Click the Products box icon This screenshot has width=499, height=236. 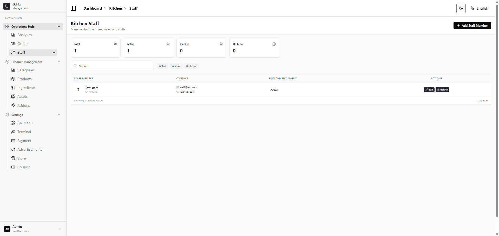coord(13,79)
